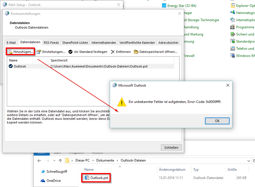Click the Forward arrow in Explorer
Viewport: 255px width, 187px height.
coord(48,161)
